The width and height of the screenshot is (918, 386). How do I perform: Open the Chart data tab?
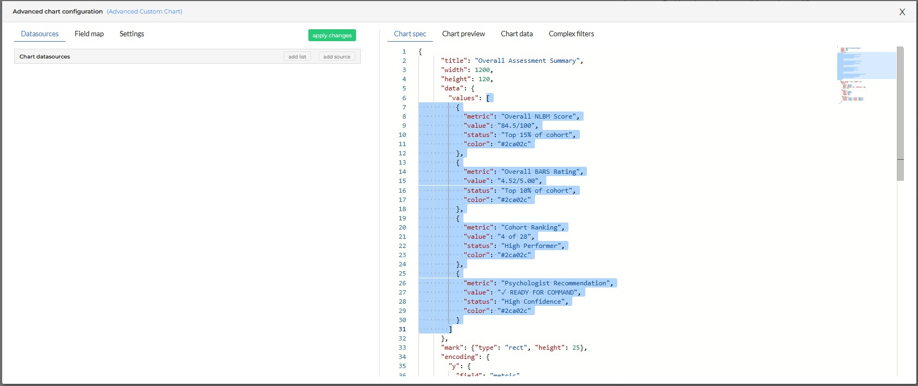point(516,34)
